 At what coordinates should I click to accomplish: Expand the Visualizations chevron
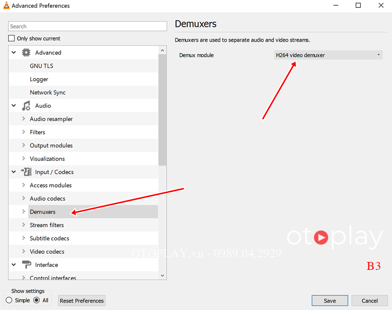click(x=24, y=158)
